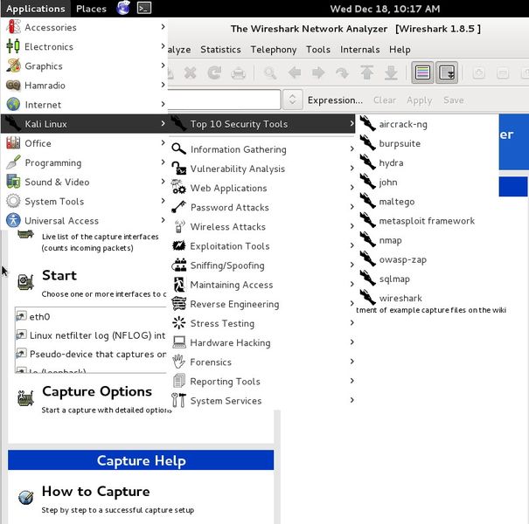Open the filter history dropdown stepper
The image size is (529, 524).
click(292, 100)
